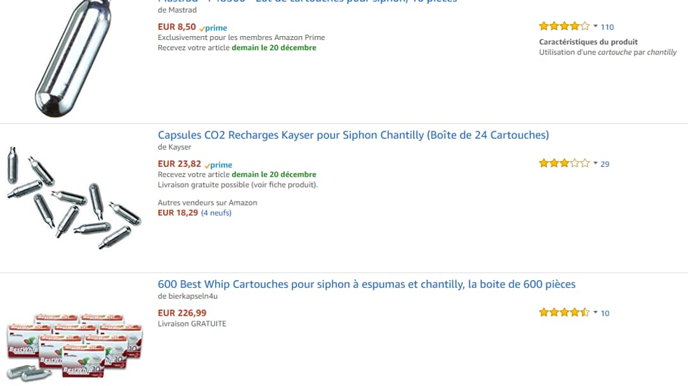Screen dimensions: 688x386
Task: Open the 110 customer reviews link
Action: (607, 27)
